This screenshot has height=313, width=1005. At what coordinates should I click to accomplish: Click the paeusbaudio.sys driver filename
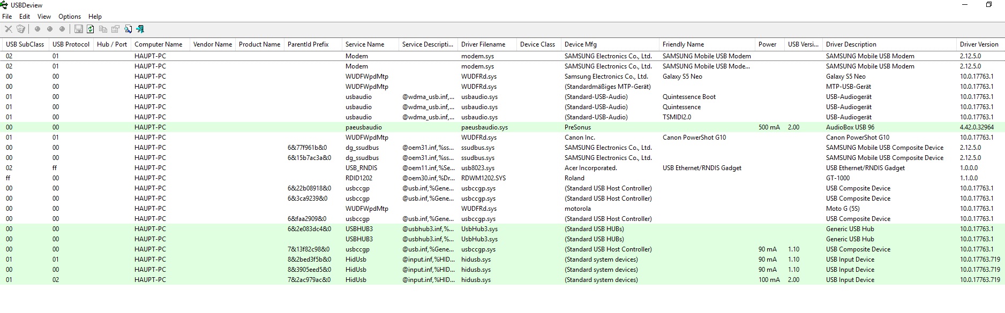click(484, 127)
